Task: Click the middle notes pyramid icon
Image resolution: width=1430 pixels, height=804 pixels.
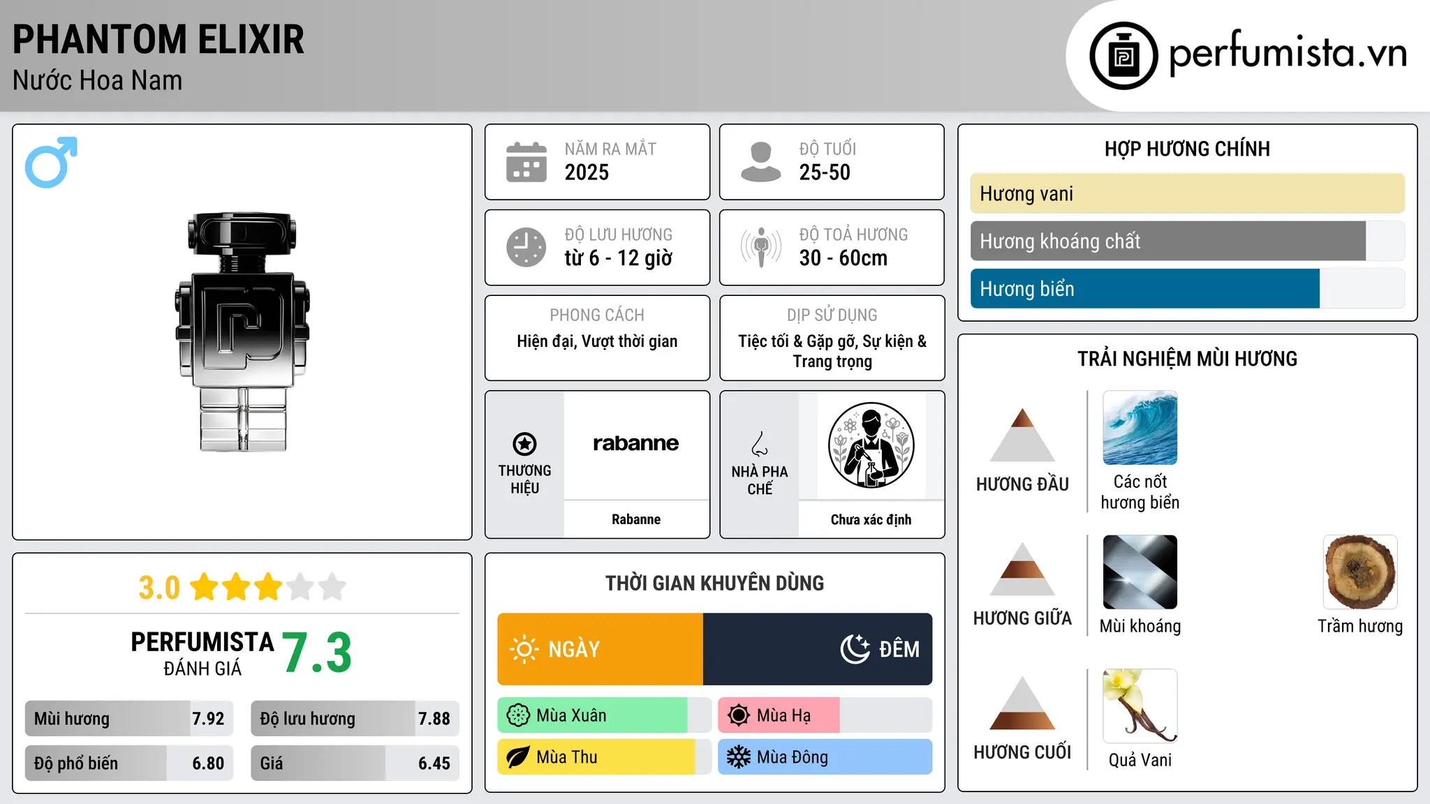Action: click(1022, 569)
